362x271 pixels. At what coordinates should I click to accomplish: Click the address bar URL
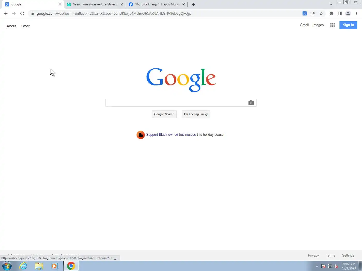click(x=114, y=13)
